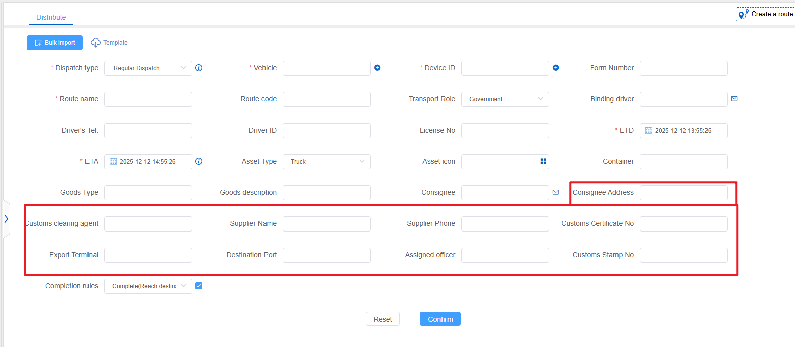Expand the Completion rules dropdown
Image resolution: width=795 pixels, height=347 pixels.
coord(148,286)
